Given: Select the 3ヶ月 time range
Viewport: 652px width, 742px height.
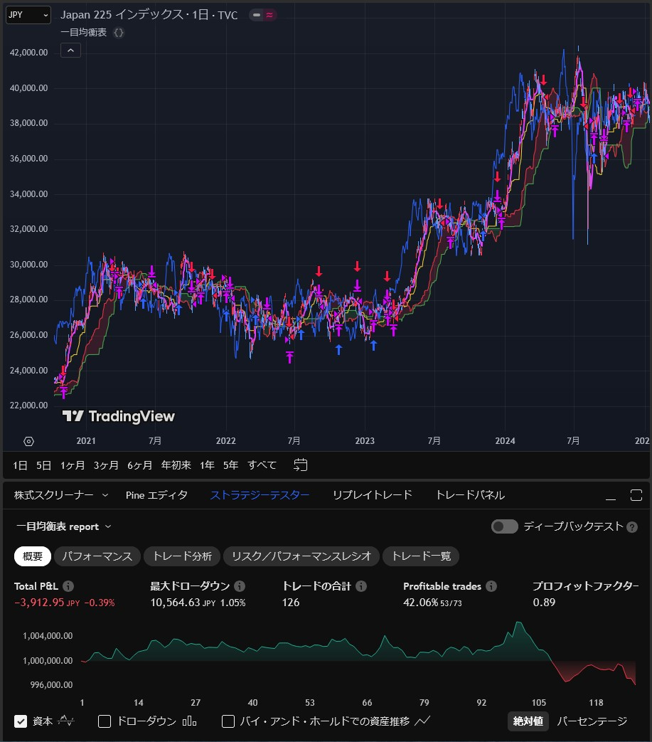Looking at the screenshot, I should 106,465.
